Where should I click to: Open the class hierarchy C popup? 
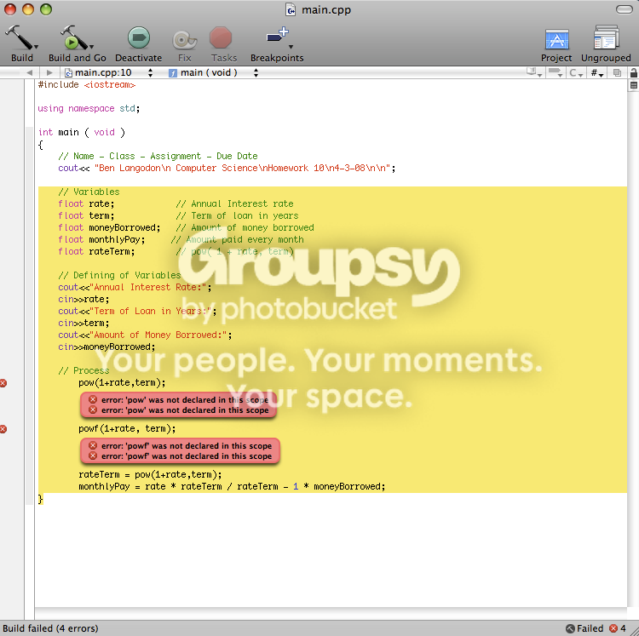coord(575,72)
